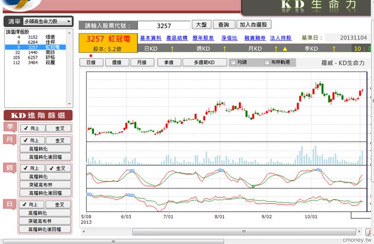Enable the 均線 moving average checkbox
Image resolution: width=374 pixels, height=244 pixels.
[x=233, y=62]
